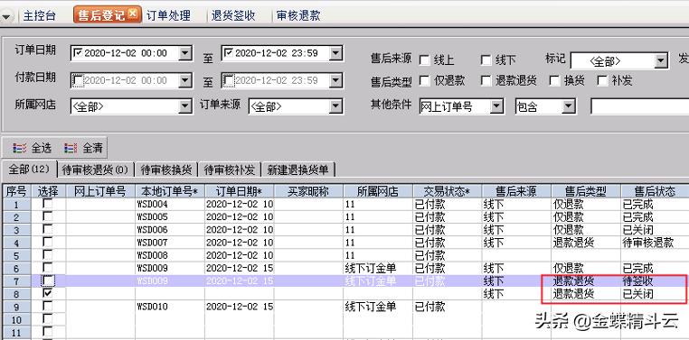Click the WSD006 order number cell
Viewport: 689px width, 340px height.
tap(170, 230)
